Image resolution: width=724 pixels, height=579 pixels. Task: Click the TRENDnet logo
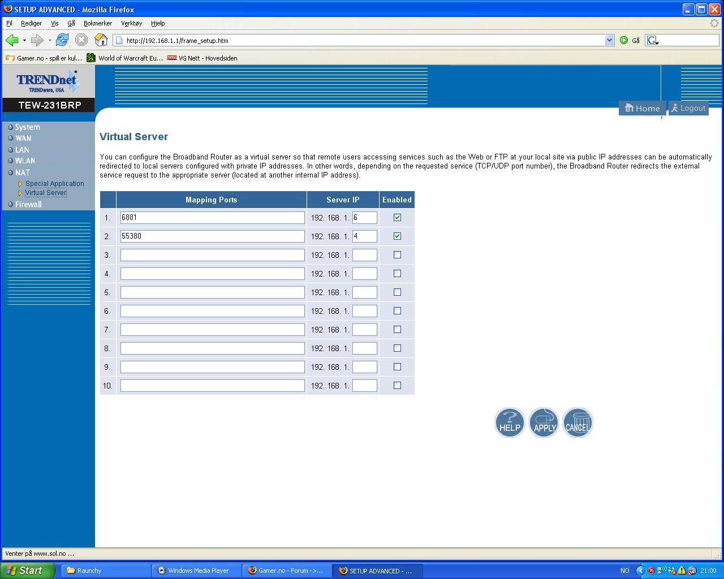coord(48,82)
